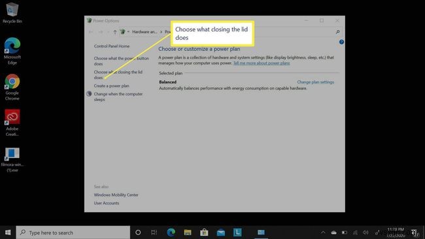Switch to Control Panel taskbar window

pos(261,232)
